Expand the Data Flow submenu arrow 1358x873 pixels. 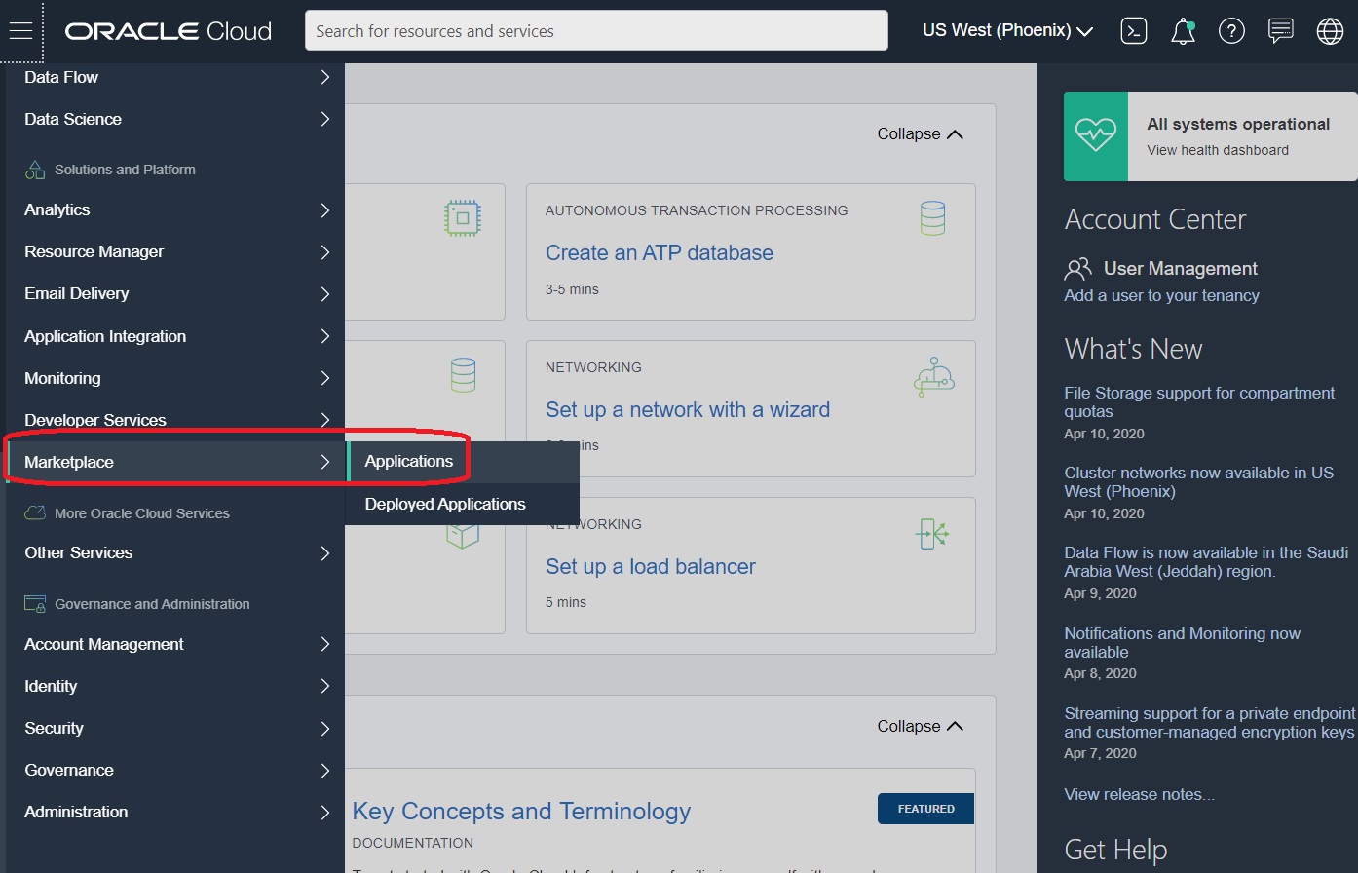coord(325,77)
